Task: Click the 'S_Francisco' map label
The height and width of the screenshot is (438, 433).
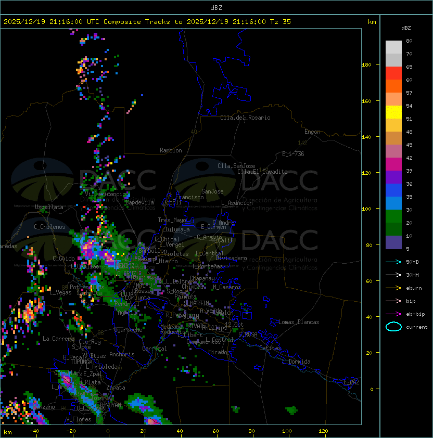Action: (x=186, y=197)
